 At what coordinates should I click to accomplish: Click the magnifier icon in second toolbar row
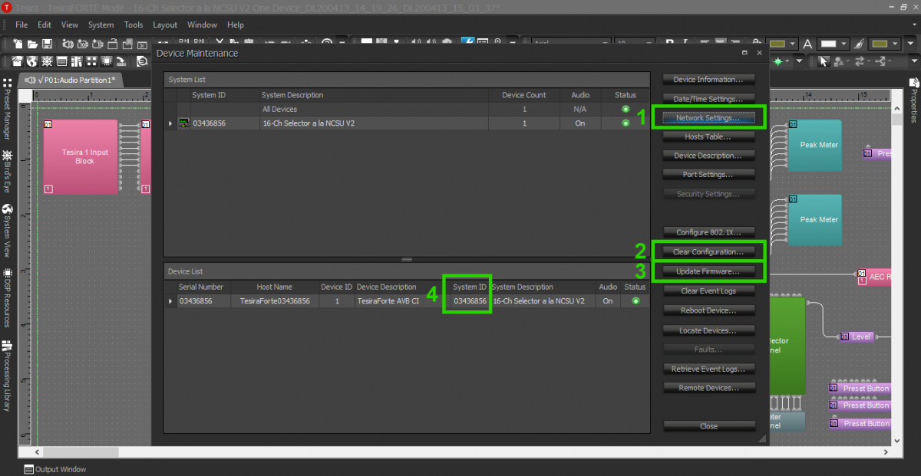(142, 61)
